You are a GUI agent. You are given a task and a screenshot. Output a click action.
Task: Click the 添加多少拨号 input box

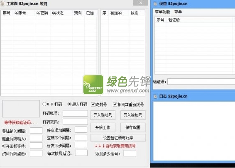130,153
